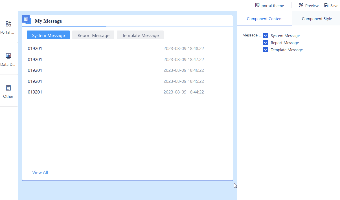Viewport: 340px width, 200px height.
Task: Select the Component Content tab
Action: (x=265, y=18)
